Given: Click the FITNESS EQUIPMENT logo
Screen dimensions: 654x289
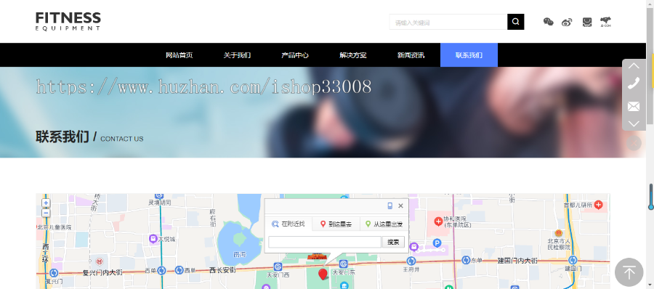Looking at the screenshot, I should click(x=68, y=21).
